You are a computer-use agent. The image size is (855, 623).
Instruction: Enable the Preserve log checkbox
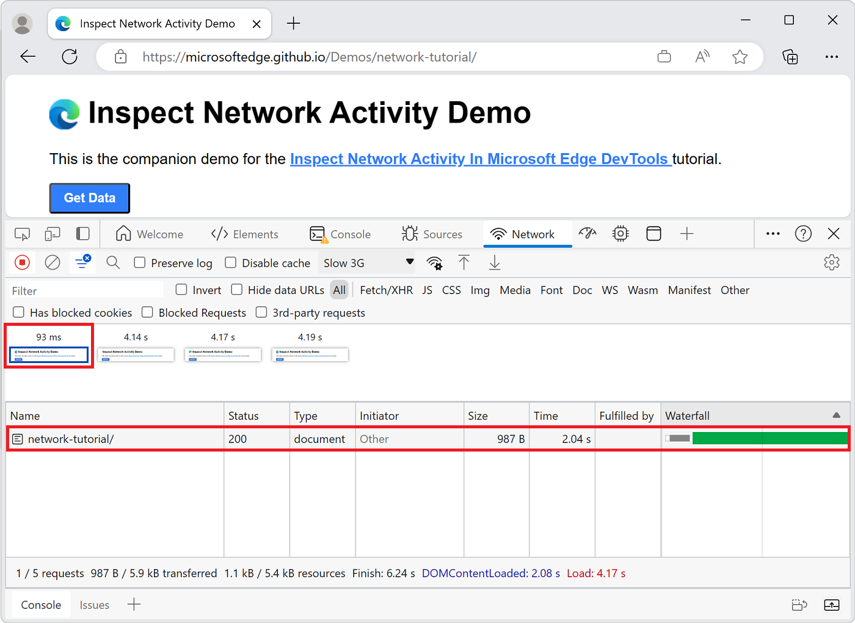(x=140, y=262)
